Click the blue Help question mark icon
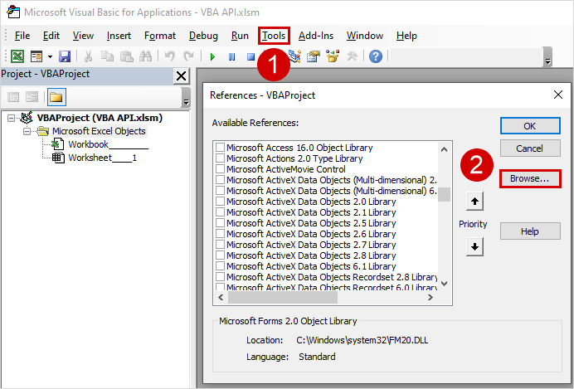 pos(376,56)
